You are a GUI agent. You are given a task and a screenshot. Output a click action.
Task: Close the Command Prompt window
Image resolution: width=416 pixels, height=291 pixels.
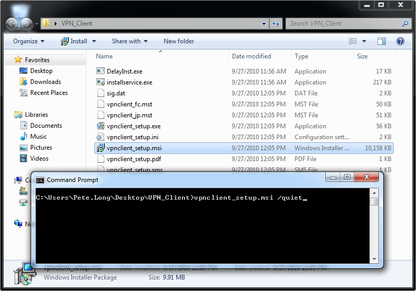[x=366, y=177]
